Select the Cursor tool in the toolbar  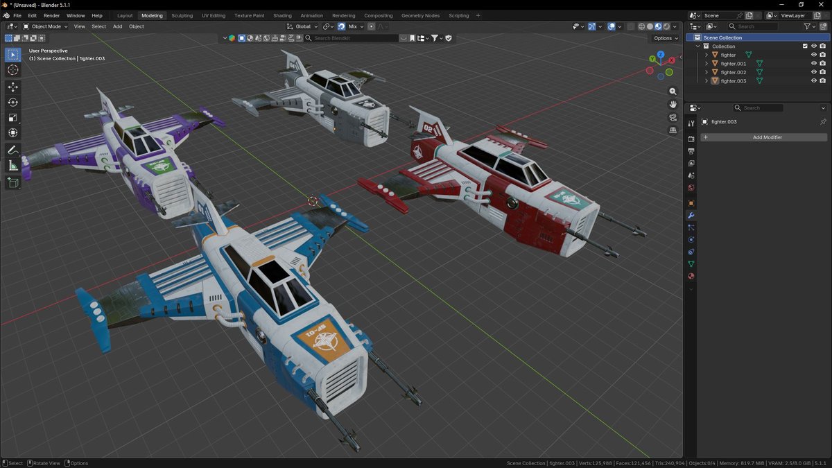(12, 70)
